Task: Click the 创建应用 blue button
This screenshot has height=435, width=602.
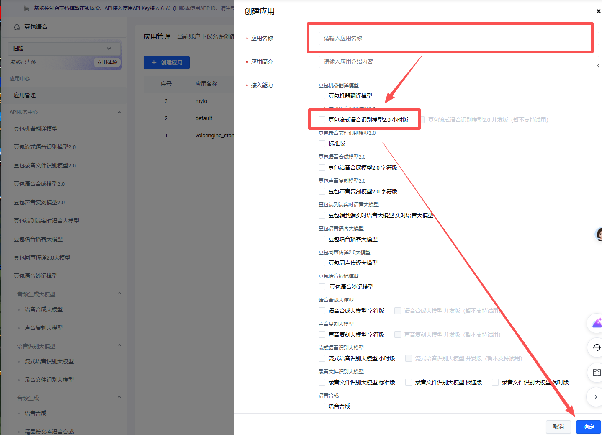Action: (x=167, y=62)
